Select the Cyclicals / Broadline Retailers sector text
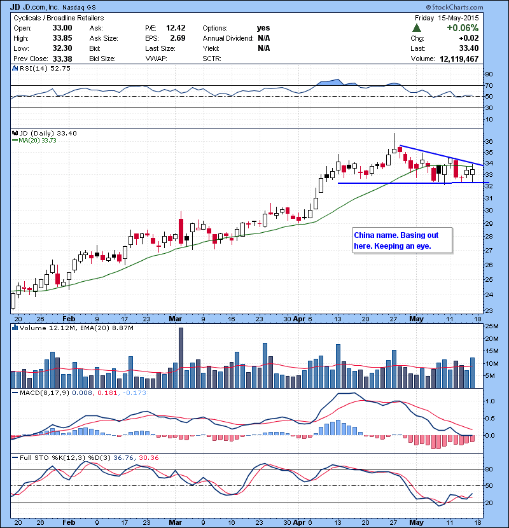509x528 pixels. [59, 18]
